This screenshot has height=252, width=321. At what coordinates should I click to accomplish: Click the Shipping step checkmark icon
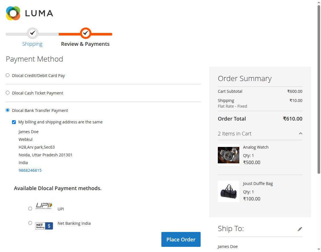tap(33, 33)
